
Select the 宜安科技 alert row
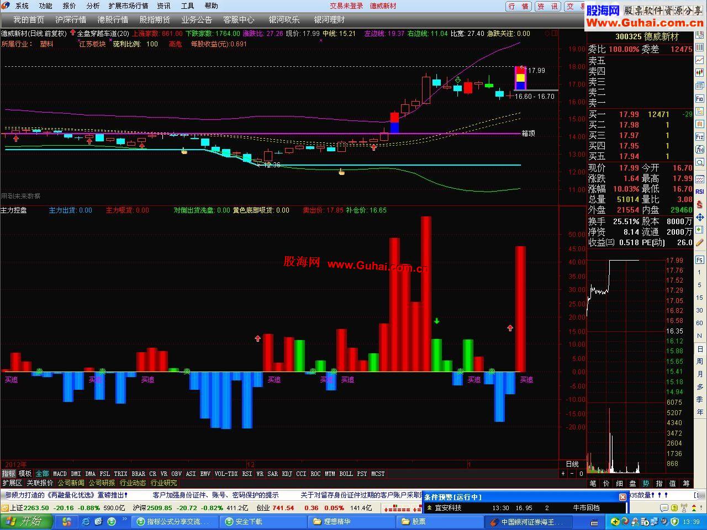point(525,508)
